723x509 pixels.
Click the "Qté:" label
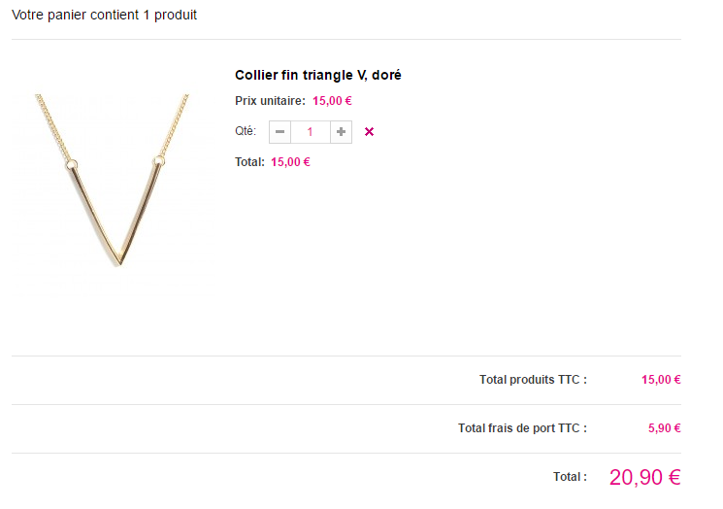pyautogui.click(x=246, y=131)
